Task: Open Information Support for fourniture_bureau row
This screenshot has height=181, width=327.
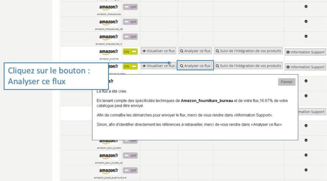Action: click(306, 67)
